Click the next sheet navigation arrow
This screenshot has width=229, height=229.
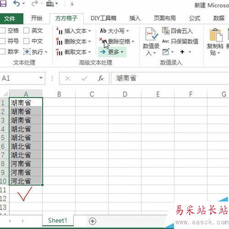pos(23,221)
